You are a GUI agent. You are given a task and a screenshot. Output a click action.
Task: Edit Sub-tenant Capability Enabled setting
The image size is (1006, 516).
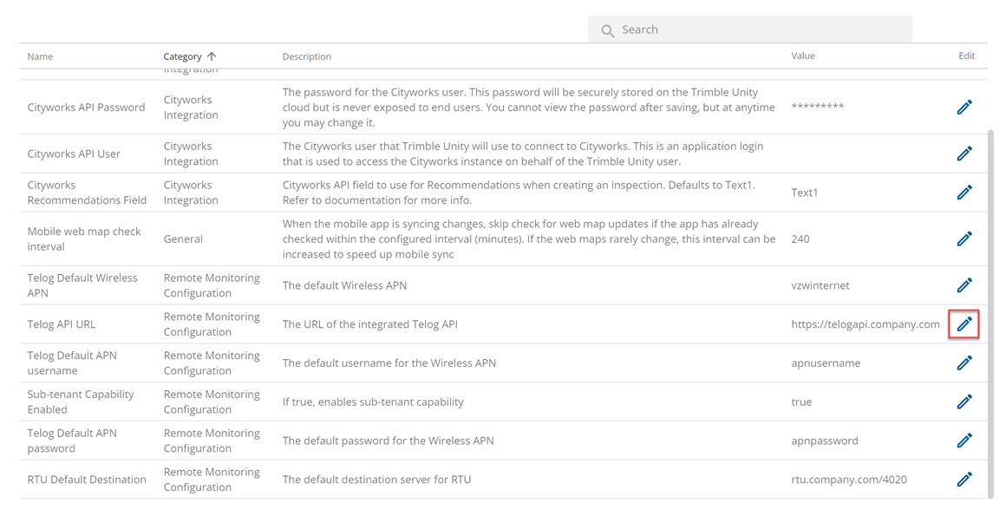pos(964,402)
